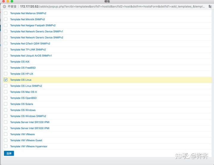Open the Template VM VMware link
The height and width of the screenshot is (165, 214).
pos(22,134)
